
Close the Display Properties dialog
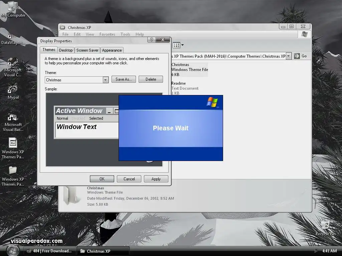point(163,40)
